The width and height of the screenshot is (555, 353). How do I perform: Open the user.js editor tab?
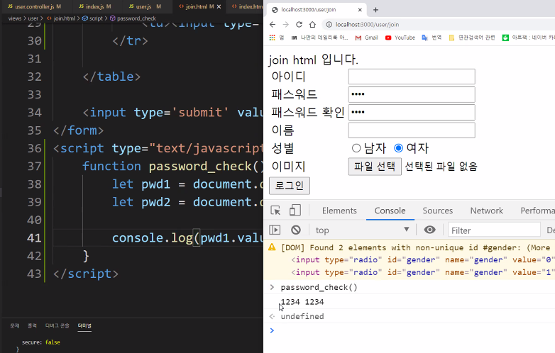[145, 6]
